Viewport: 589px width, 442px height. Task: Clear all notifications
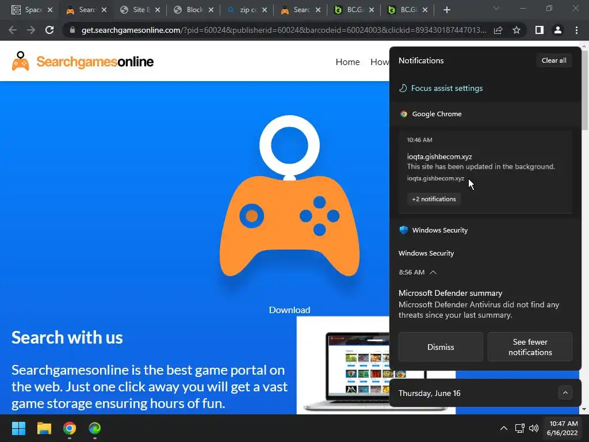[554, 60]
